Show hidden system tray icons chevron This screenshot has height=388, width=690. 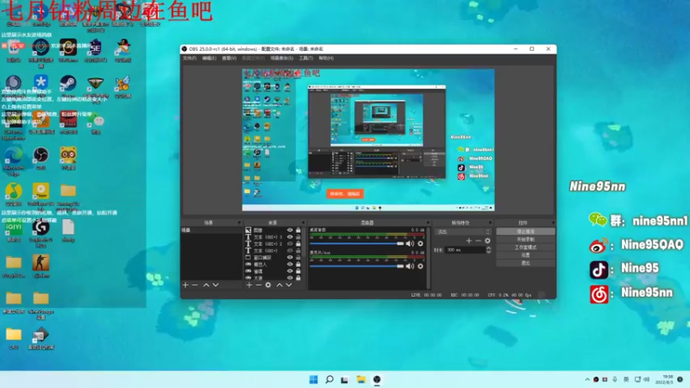pyautogui.click(x=587, y=379)
